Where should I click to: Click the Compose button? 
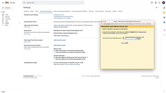pyautogui.click(x=6, y=8)
